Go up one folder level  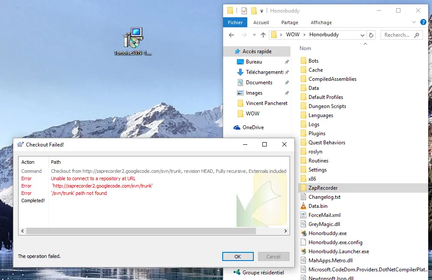[x=263, y=35]
